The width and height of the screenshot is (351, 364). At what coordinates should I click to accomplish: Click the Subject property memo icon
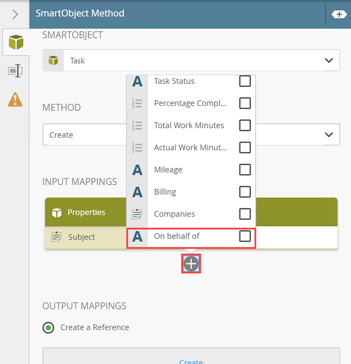(x=57, y=237)
